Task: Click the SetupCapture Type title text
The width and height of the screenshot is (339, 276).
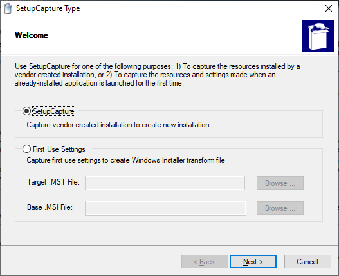Action: coord(48,8)
